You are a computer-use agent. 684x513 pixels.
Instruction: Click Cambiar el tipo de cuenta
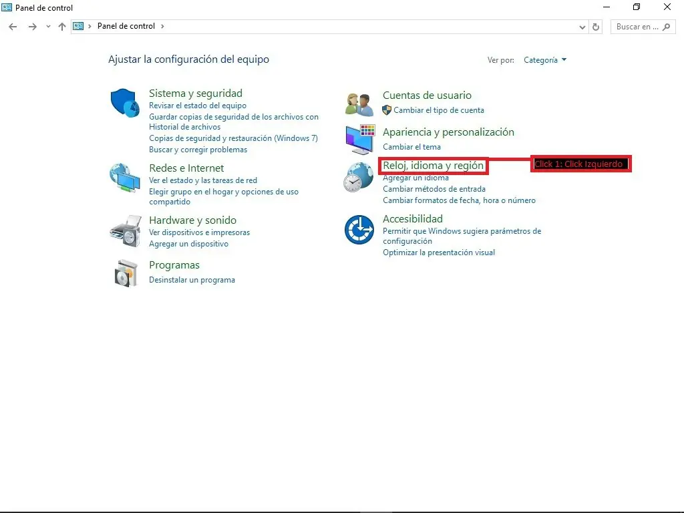tap(439, 110)
